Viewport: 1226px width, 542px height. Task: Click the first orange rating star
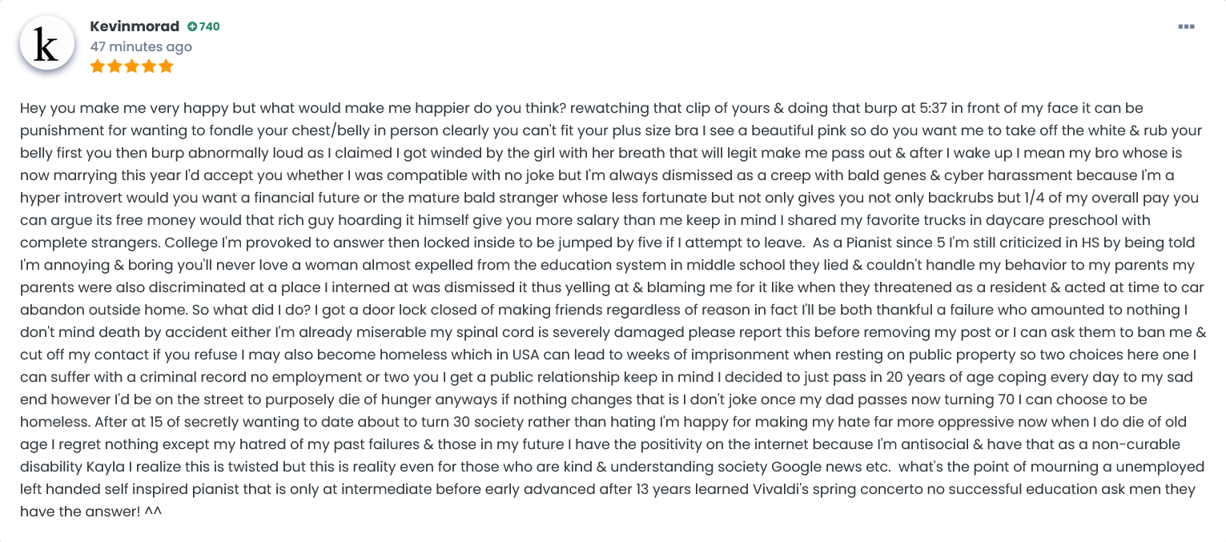pyautogui.click(x=98, y=66)
